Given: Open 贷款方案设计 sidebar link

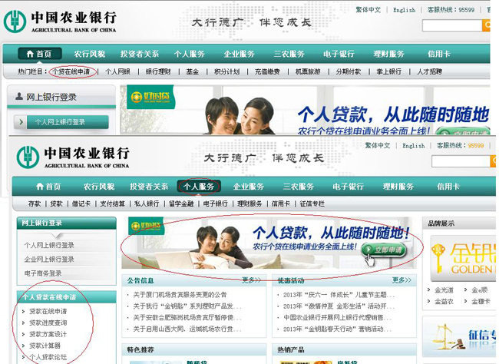Looking at the screenshot, I should (48, 334).
